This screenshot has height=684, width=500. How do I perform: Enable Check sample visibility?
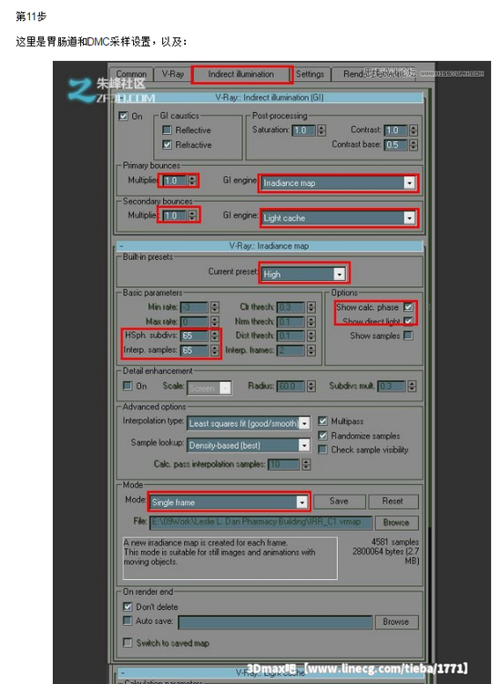(322, 450)
